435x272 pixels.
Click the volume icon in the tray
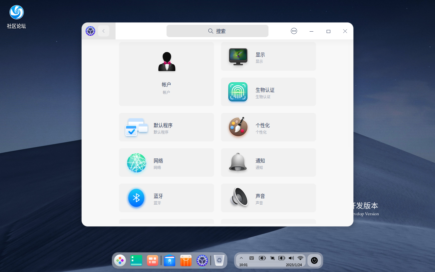point(291,258)
